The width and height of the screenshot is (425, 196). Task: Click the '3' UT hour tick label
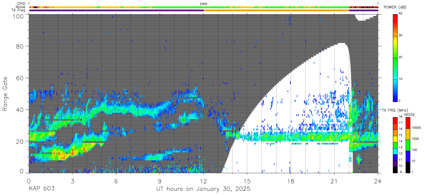pos(73,181)
